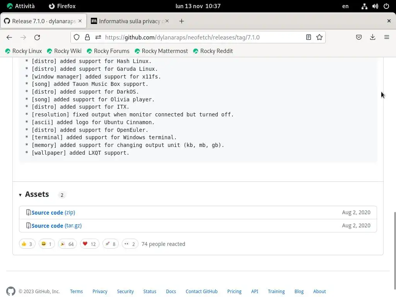Image resolution: width=396 pixels, height=297 pixels.
Task: Toggle reader view in address bar
Action: (x=308, y=38)
